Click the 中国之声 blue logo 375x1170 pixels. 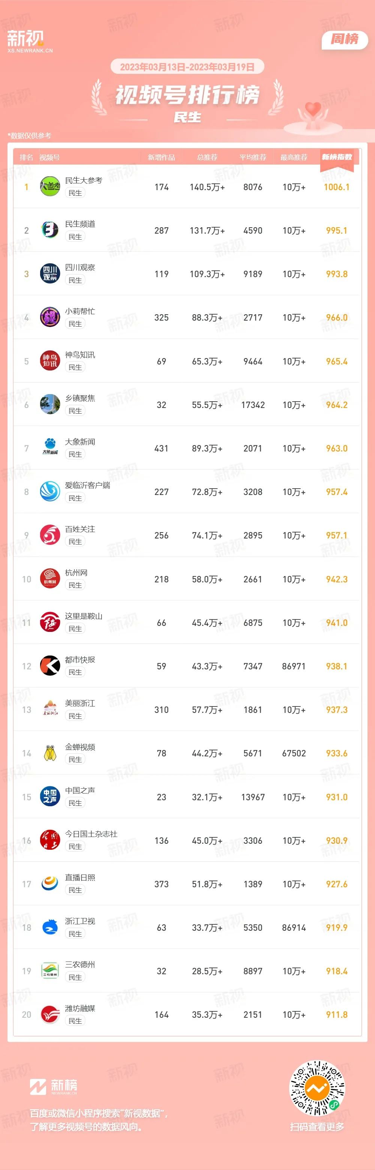[x=50, y=796]
